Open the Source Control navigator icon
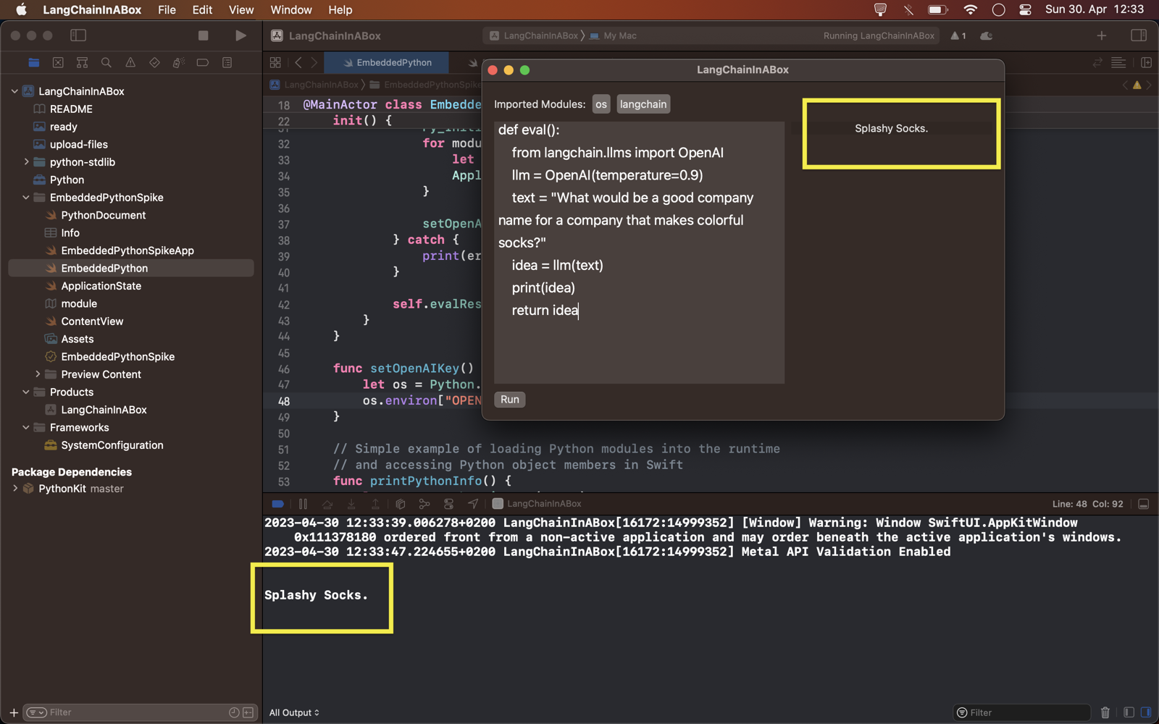Viewport: 1159px width, 724px height. tap(58, 63)
